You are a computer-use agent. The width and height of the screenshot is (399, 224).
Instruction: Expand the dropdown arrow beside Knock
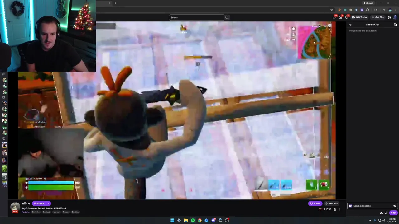pos(49,203)
